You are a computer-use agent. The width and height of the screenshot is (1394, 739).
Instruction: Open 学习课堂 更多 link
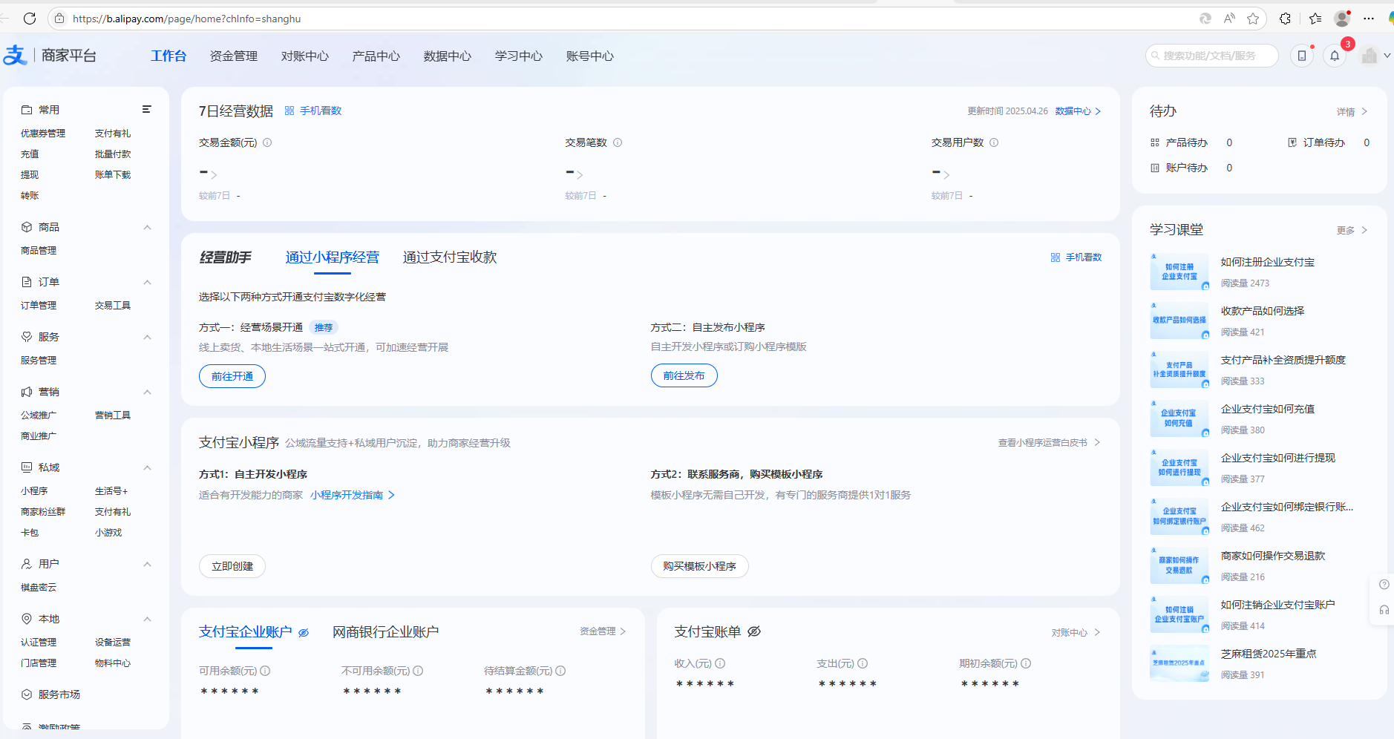1352,231
